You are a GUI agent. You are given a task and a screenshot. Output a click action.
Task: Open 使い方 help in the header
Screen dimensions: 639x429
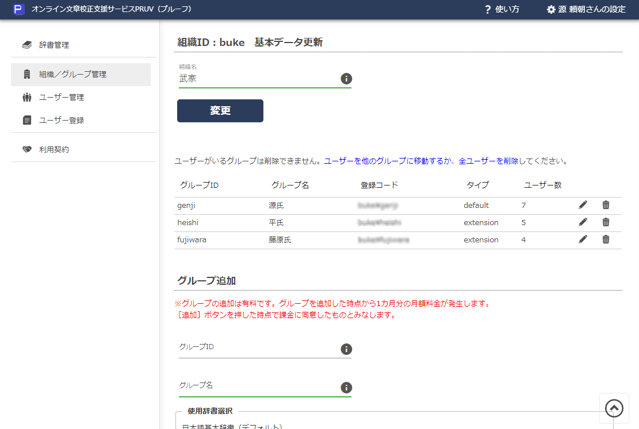[x=502, y=9]
